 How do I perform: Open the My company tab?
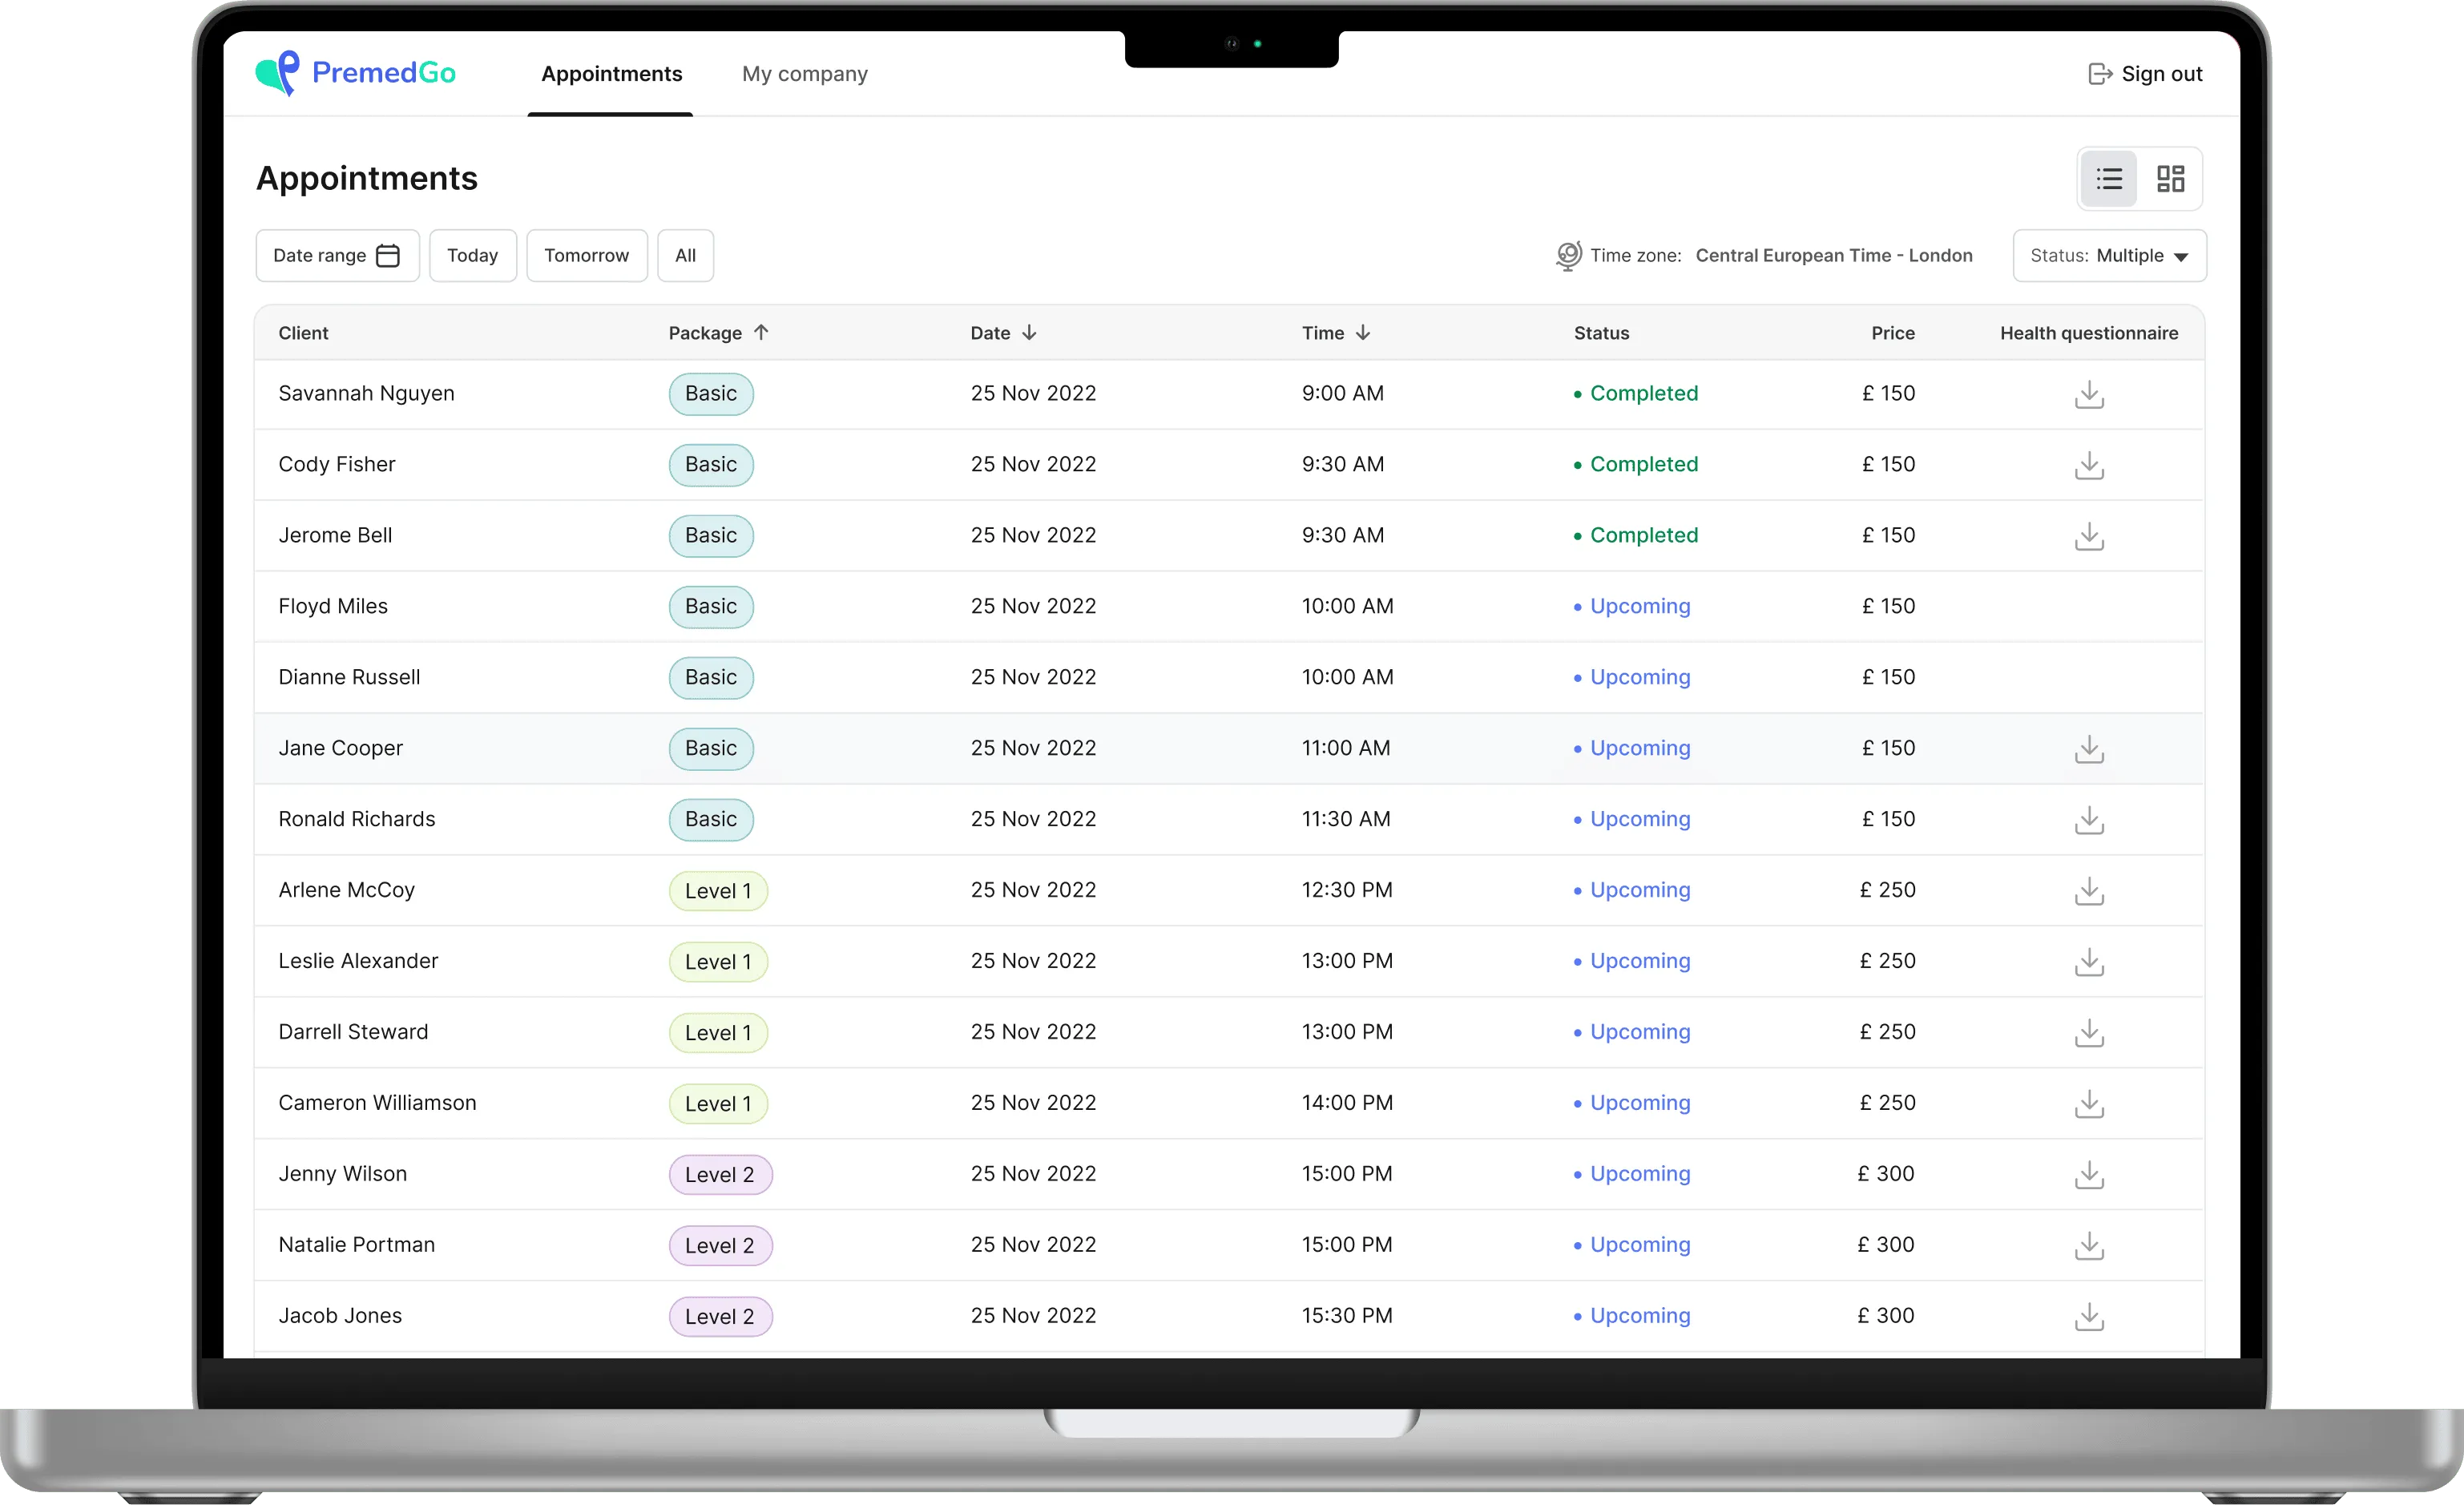[804, 74]
